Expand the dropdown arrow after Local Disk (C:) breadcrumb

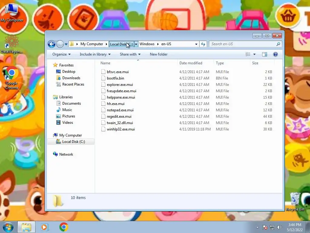(136, 44)
